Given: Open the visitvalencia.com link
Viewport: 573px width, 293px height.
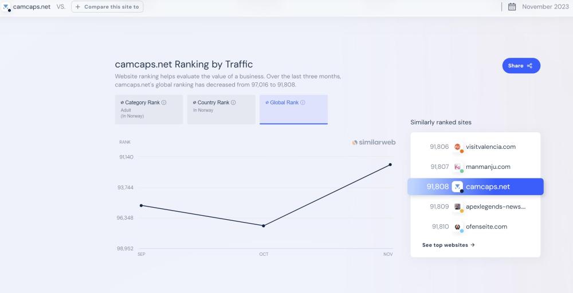Looking at the screenshot, I should pos(490,146).
